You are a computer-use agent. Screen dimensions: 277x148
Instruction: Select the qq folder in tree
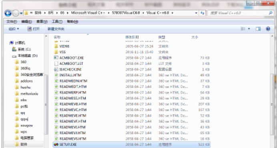[20, 113]
